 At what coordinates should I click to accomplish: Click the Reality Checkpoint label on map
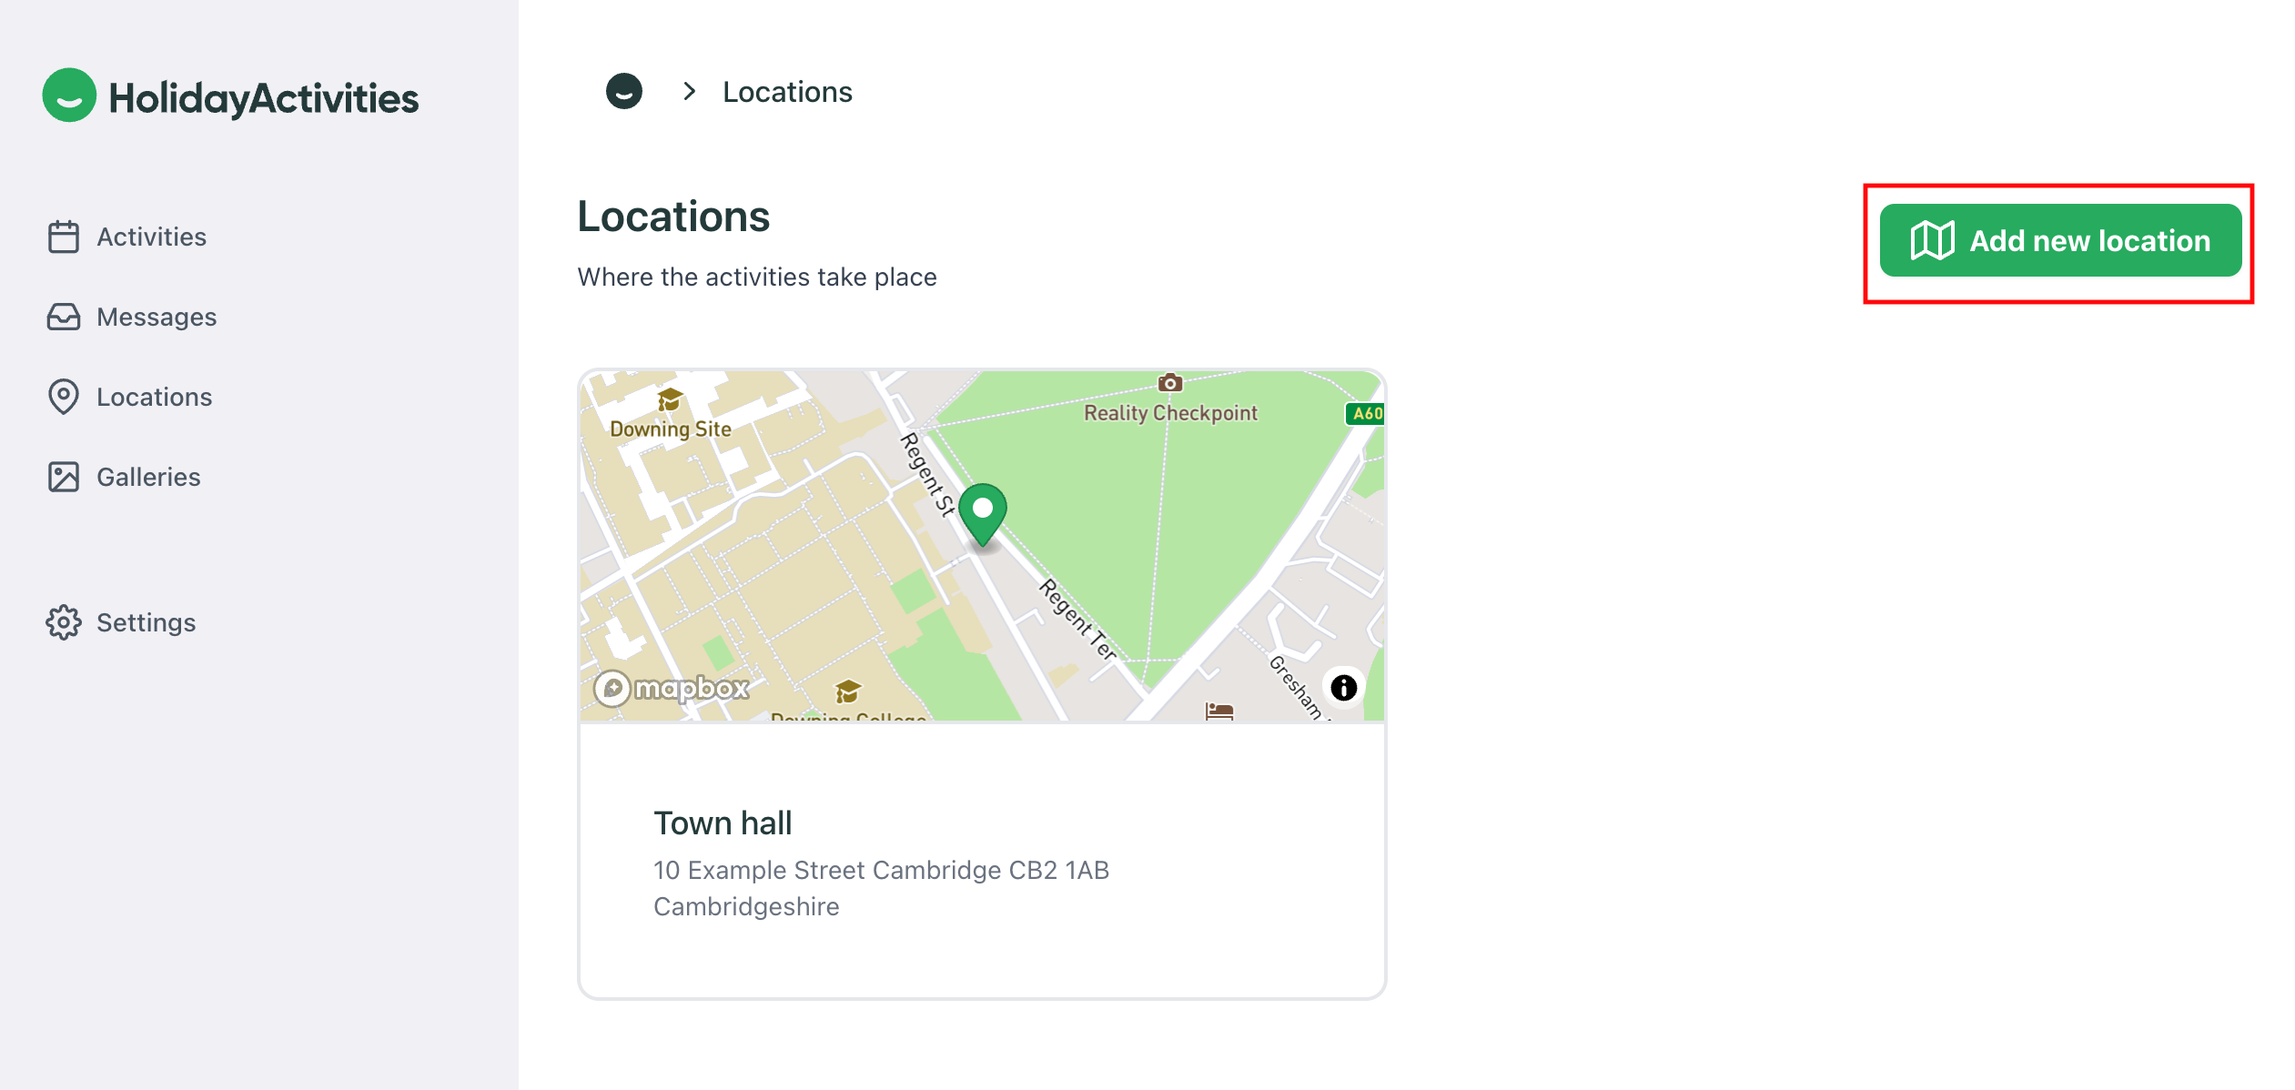pos(1170,413)
